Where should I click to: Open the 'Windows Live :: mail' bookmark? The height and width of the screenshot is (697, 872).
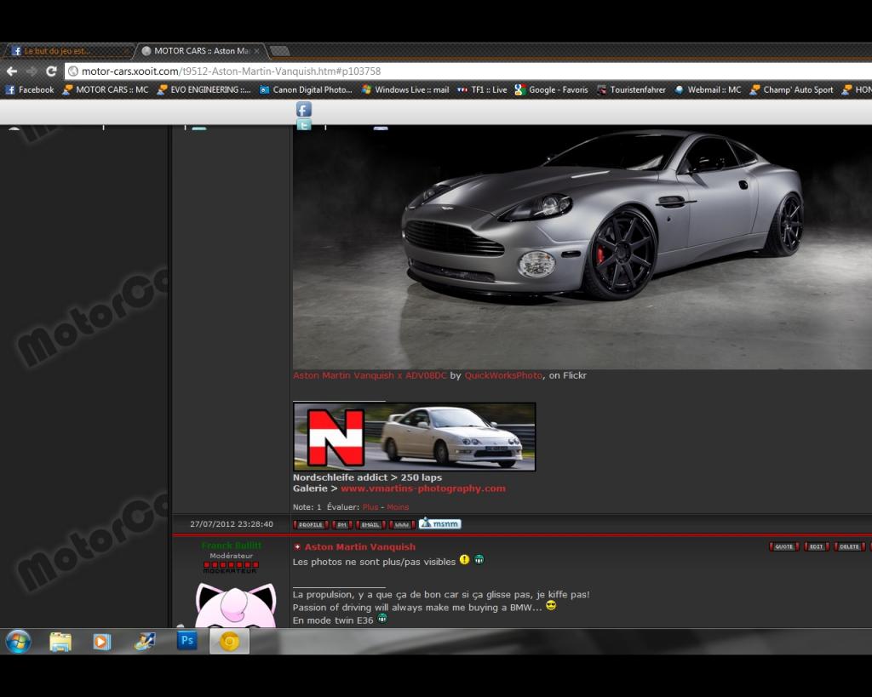(x=405, y=89)
